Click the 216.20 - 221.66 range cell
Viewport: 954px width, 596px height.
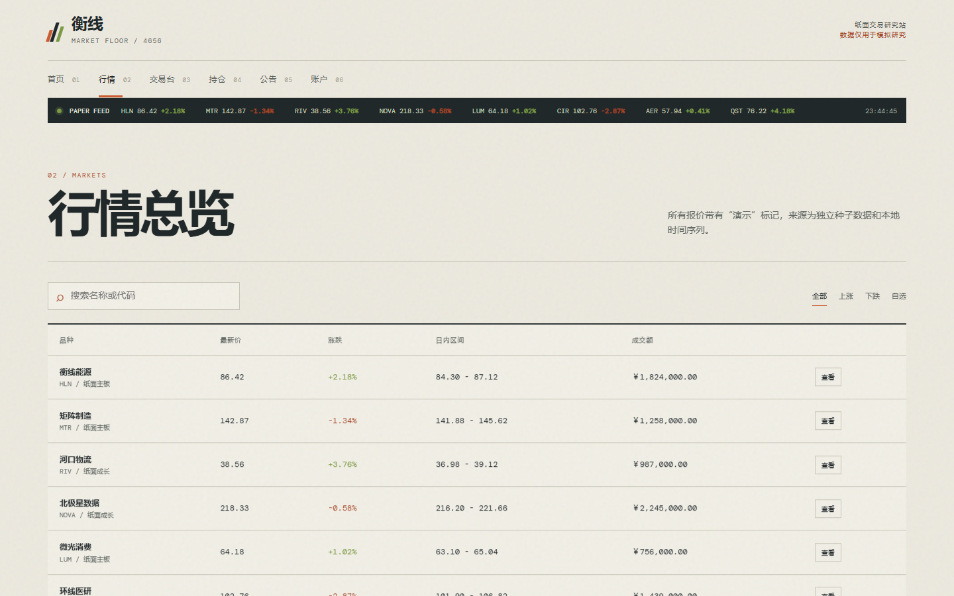point(472,509)
